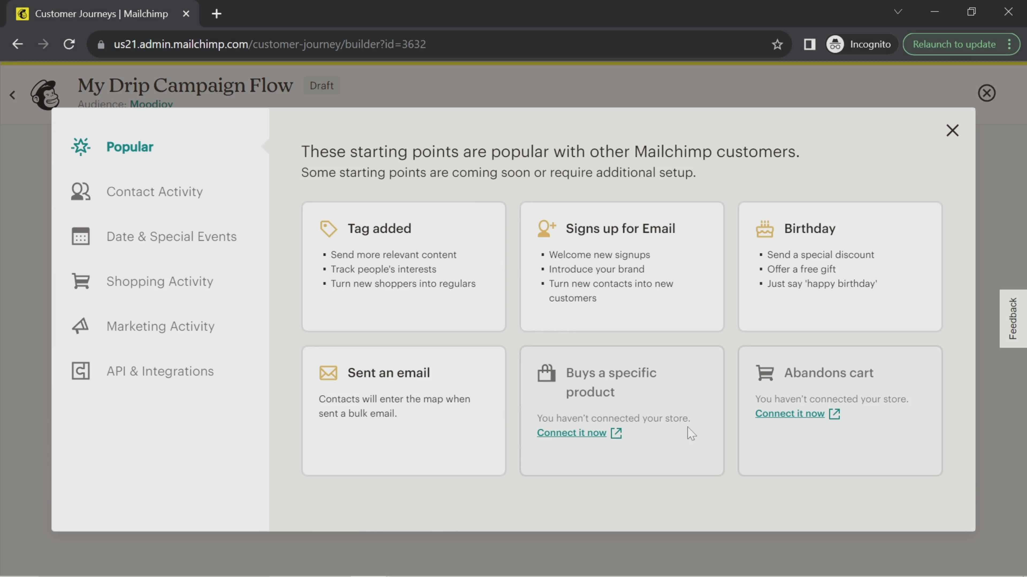Open the Contact Activity category
Screen dimensions: 1027x577
[x=154, y=192]
